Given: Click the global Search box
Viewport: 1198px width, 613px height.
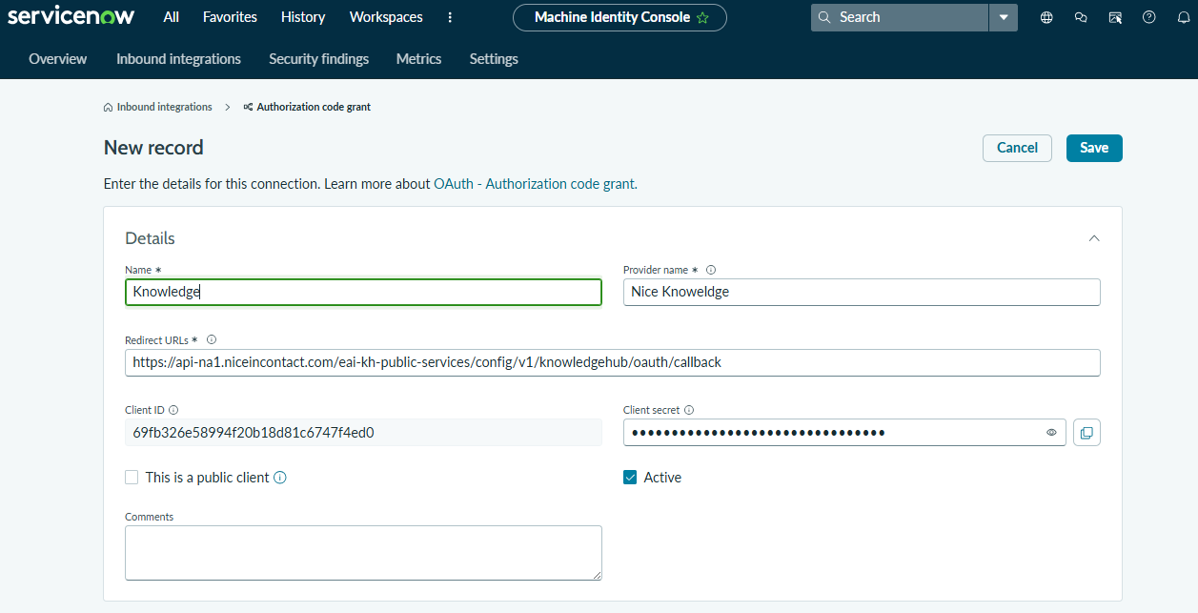Looking at the screenshot, I should pyautogui.click(x=900, y=17).
